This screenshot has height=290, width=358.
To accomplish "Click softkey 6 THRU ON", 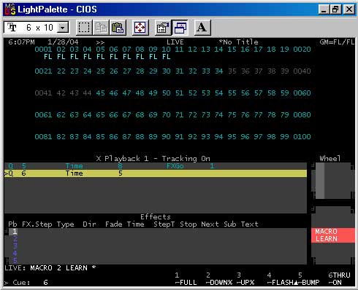I will (x=339, y=279).
